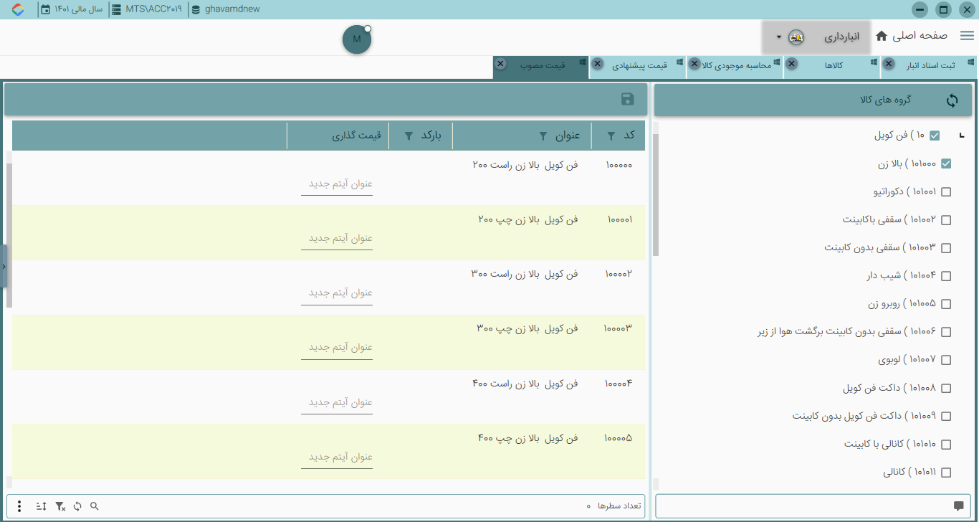Image resolution: width=979 pixels, height=522 pixels.
Task: Clear grid filters icon
Action: point(60,506)
